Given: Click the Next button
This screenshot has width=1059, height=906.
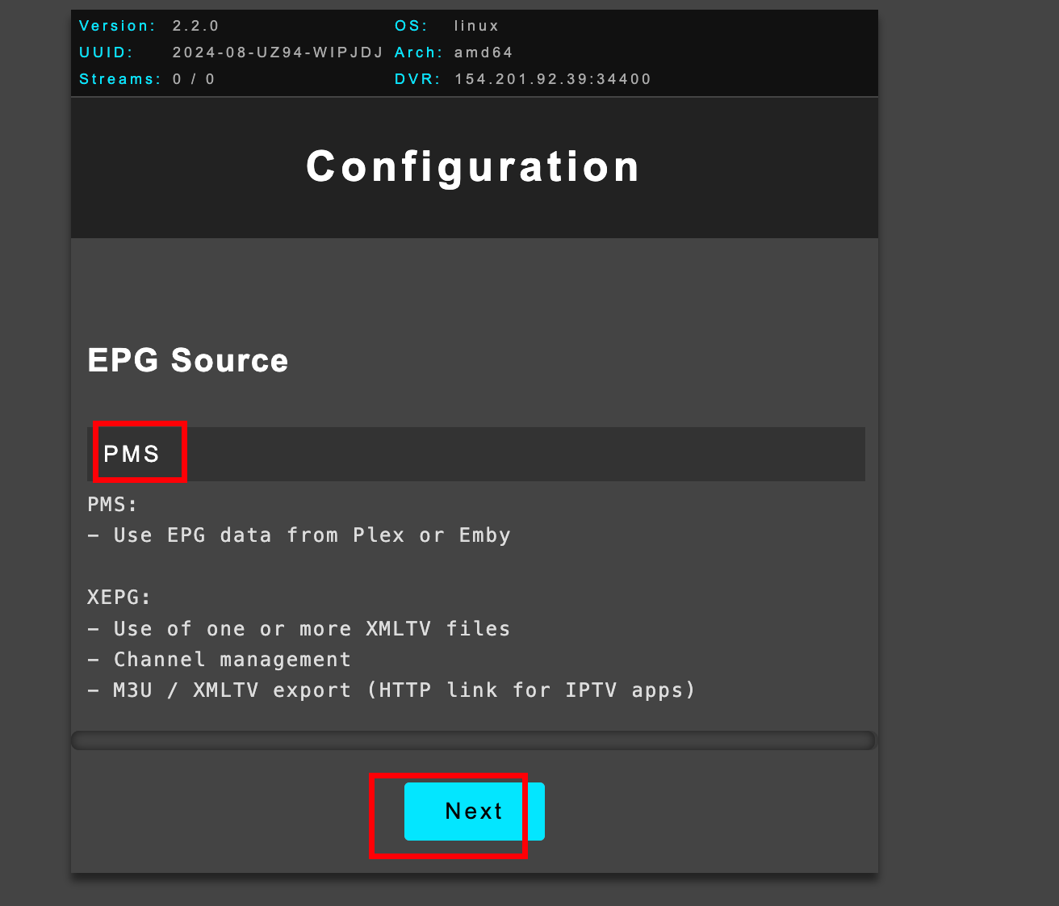Looking at the screenshot, I should 474,812.
